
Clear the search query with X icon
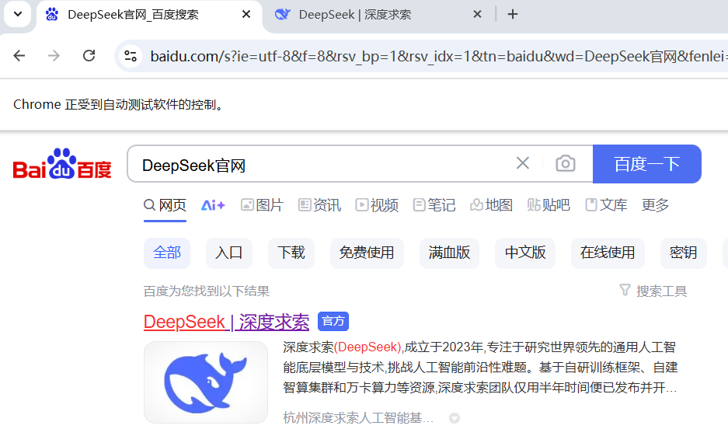523,163
